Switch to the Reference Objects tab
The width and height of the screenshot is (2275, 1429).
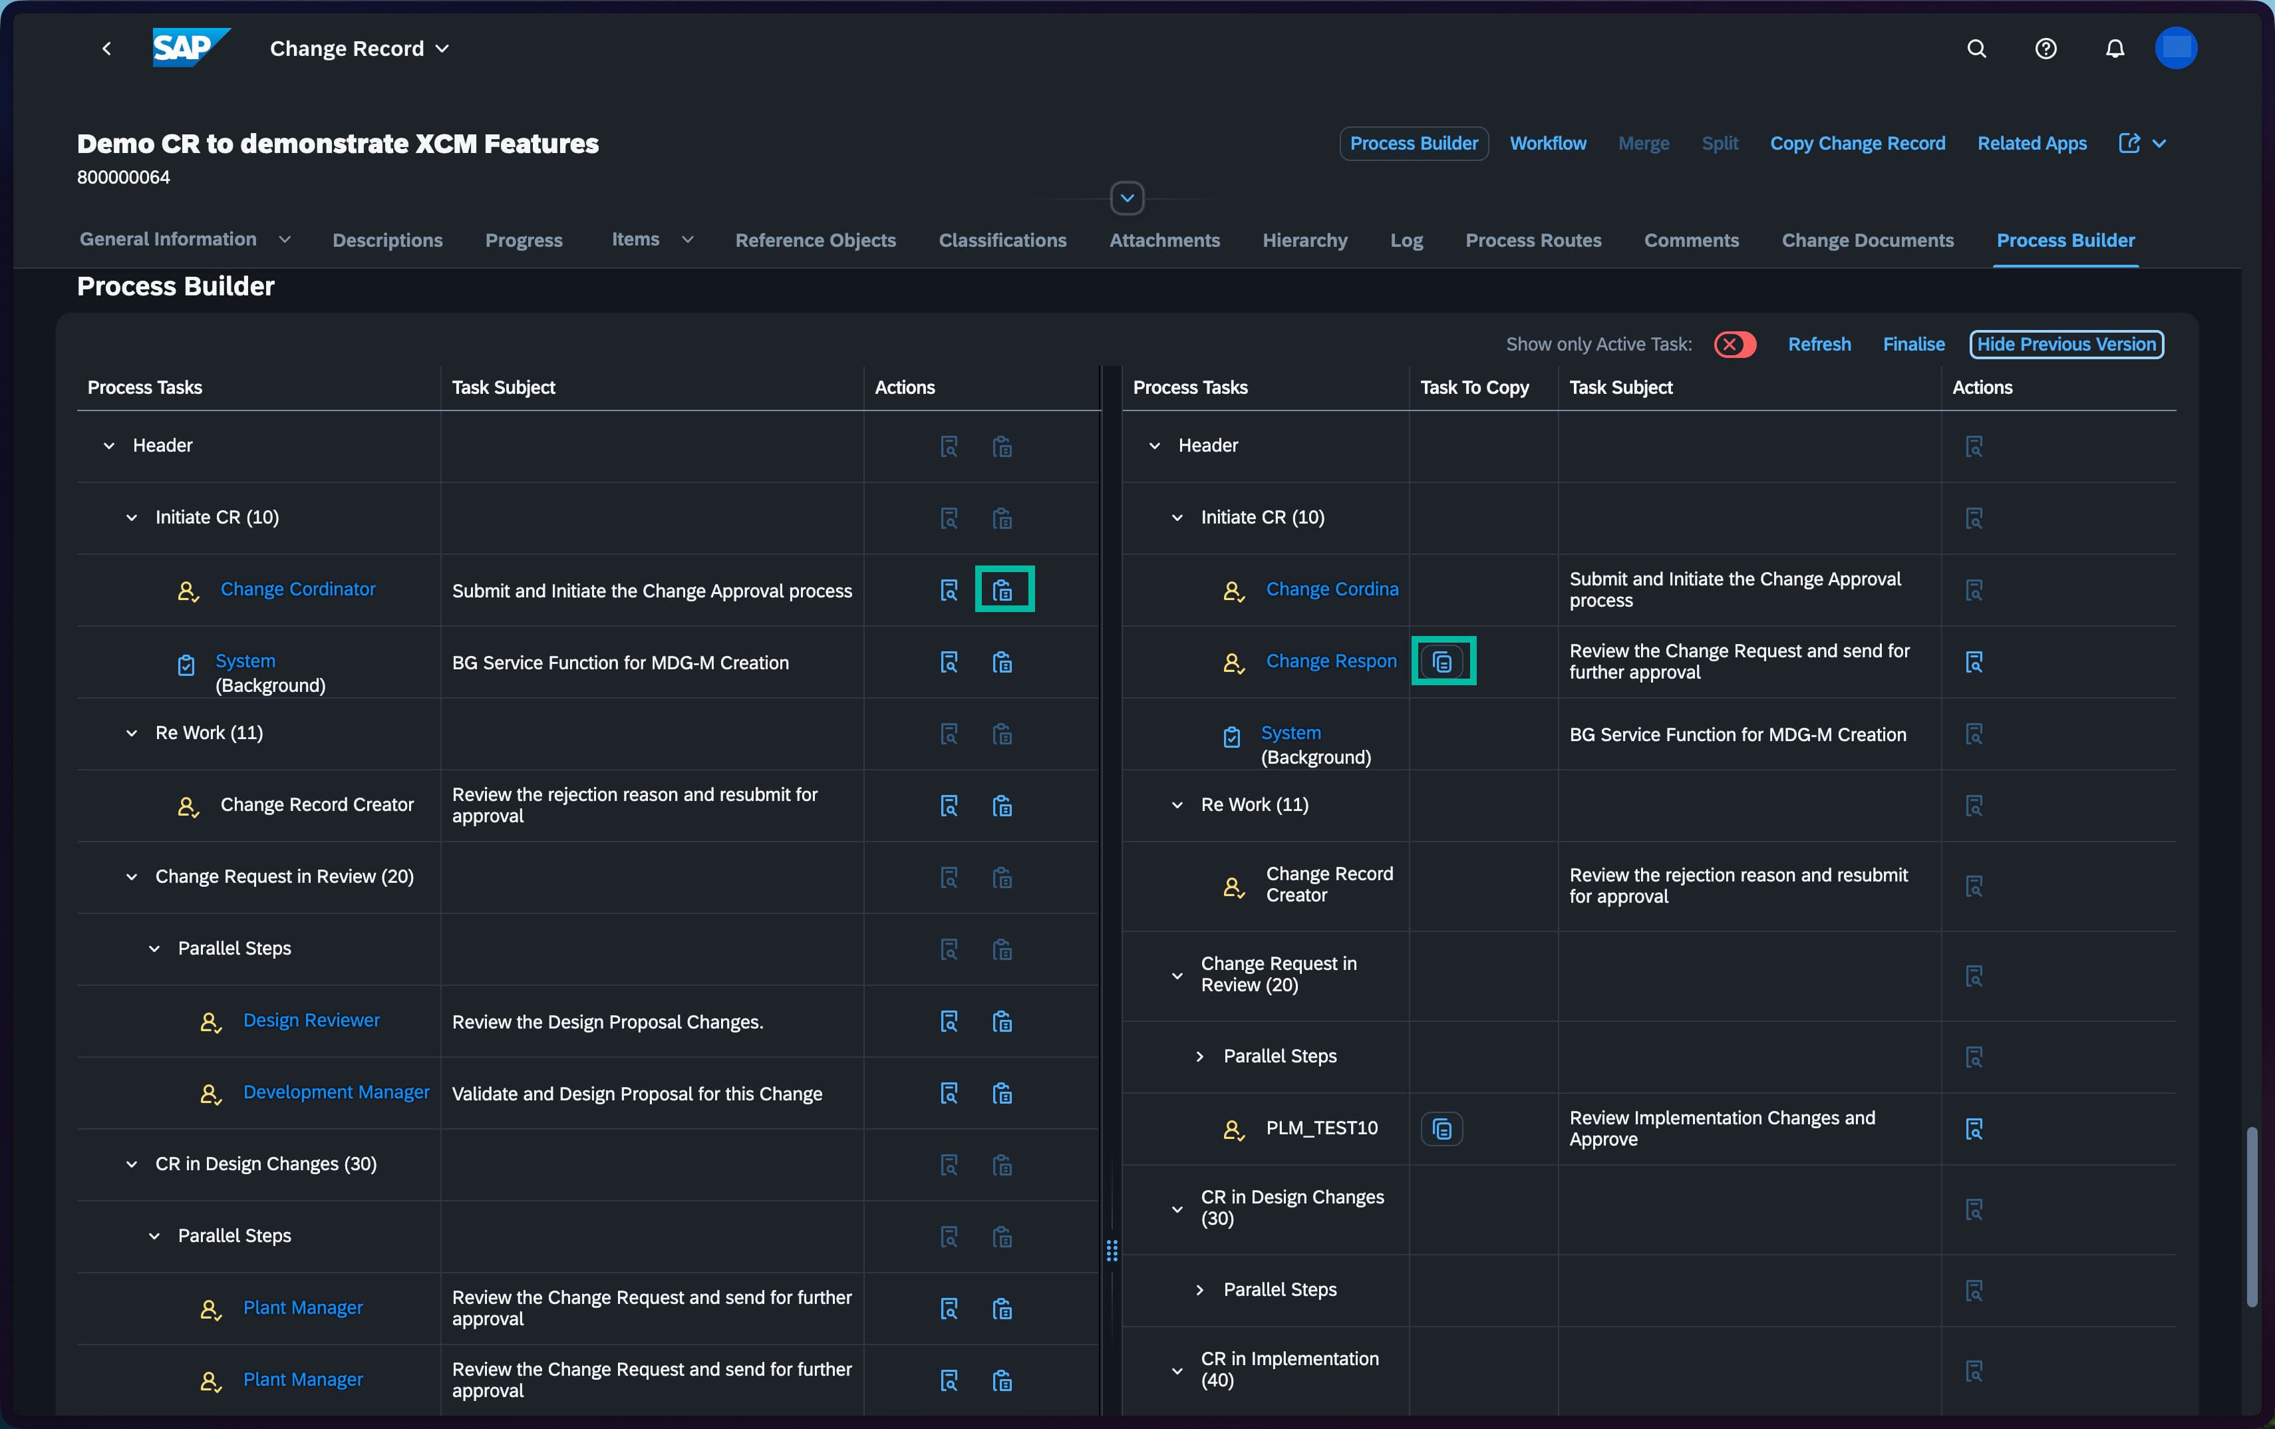pos(816,240)
